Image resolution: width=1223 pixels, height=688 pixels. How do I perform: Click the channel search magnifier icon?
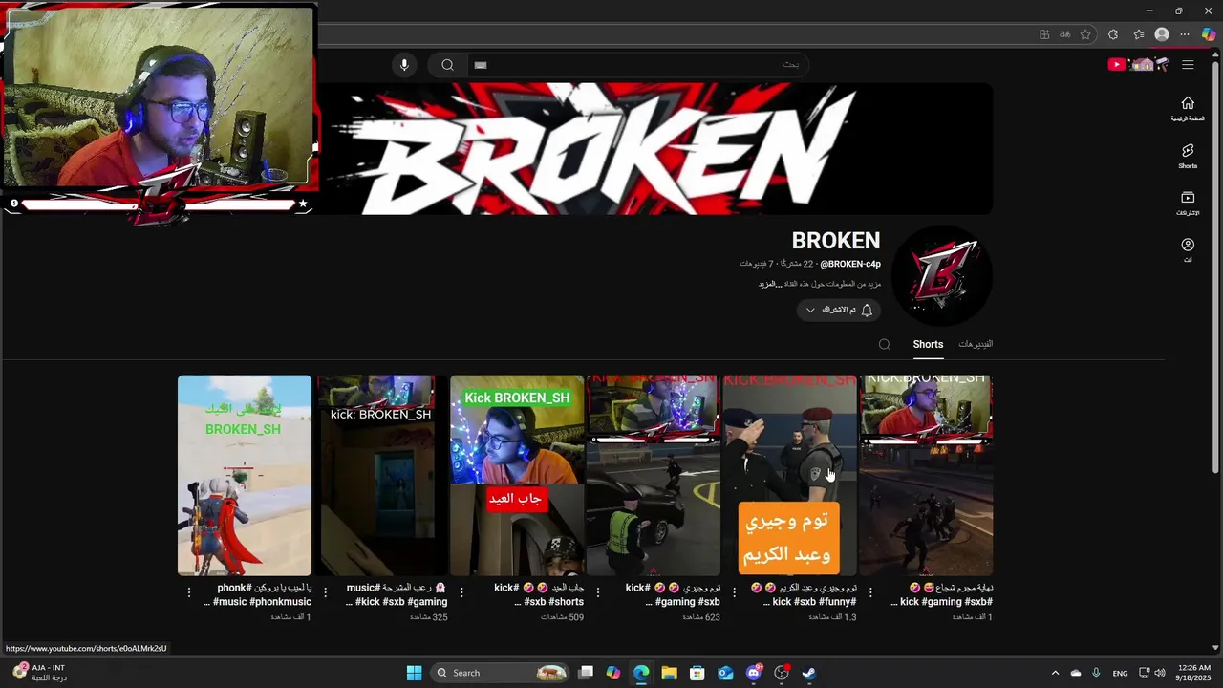885,345
